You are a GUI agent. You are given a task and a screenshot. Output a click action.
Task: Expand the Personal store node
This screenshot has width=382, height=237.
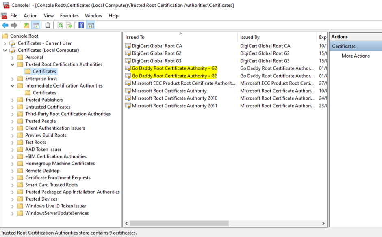[13, 58]
